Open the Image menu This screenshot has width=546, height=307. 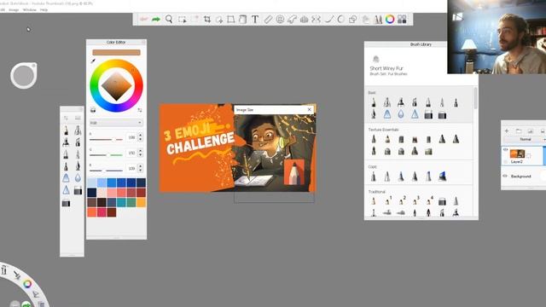coord(14,9)
